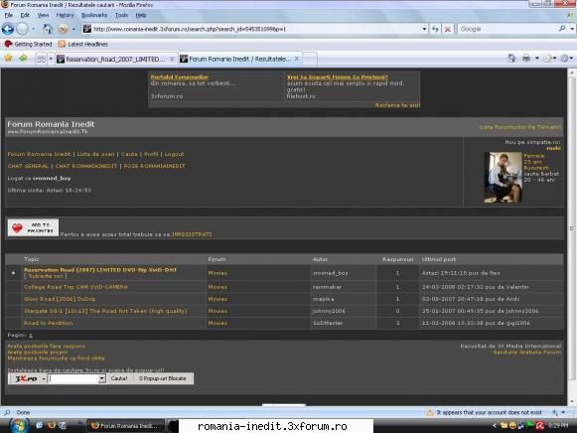Switch to the Reservation_Road_2007_LIMITED tab
This screenshot has height=433, width=577.
(x=115, y=59)
